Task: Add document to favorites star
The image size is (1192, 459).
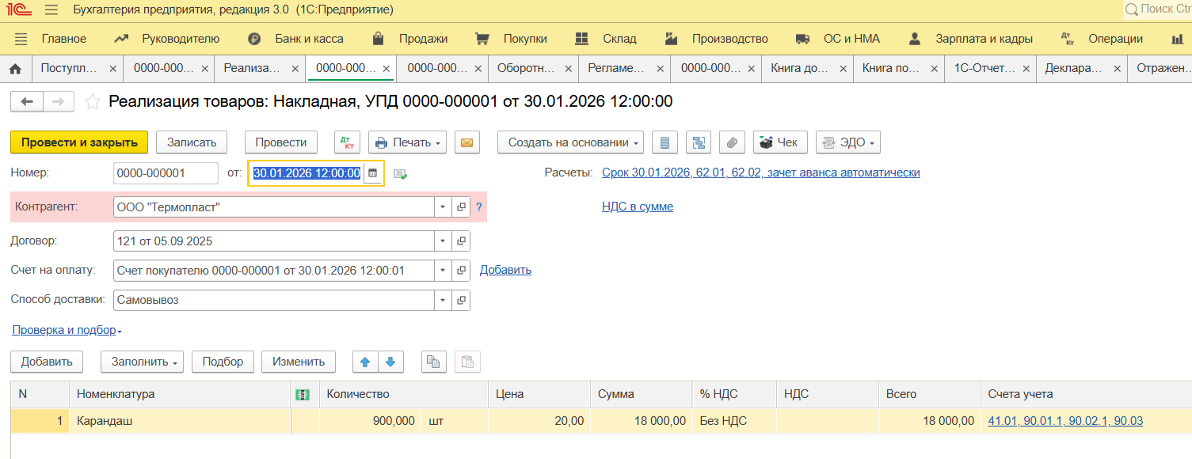Action: pos(93,101)
